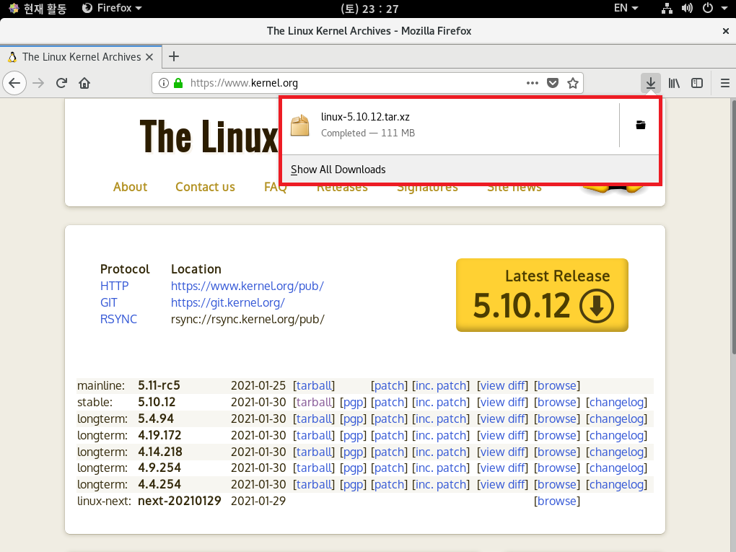Bookmark this page with the star icon
This screenshot has width=736, height=552.
[573, 83]
